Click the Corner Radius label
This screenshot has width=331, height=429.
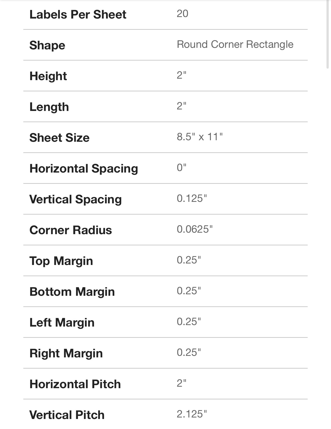71,230
